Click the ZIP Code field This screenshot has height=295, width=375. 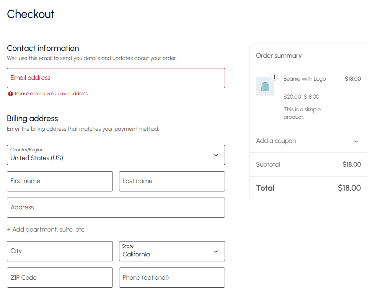coord(60,277)
